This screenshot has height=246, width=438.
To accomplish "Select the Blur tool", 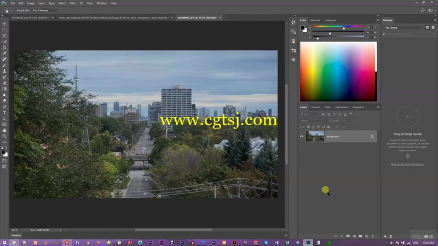I will [4, 95].
